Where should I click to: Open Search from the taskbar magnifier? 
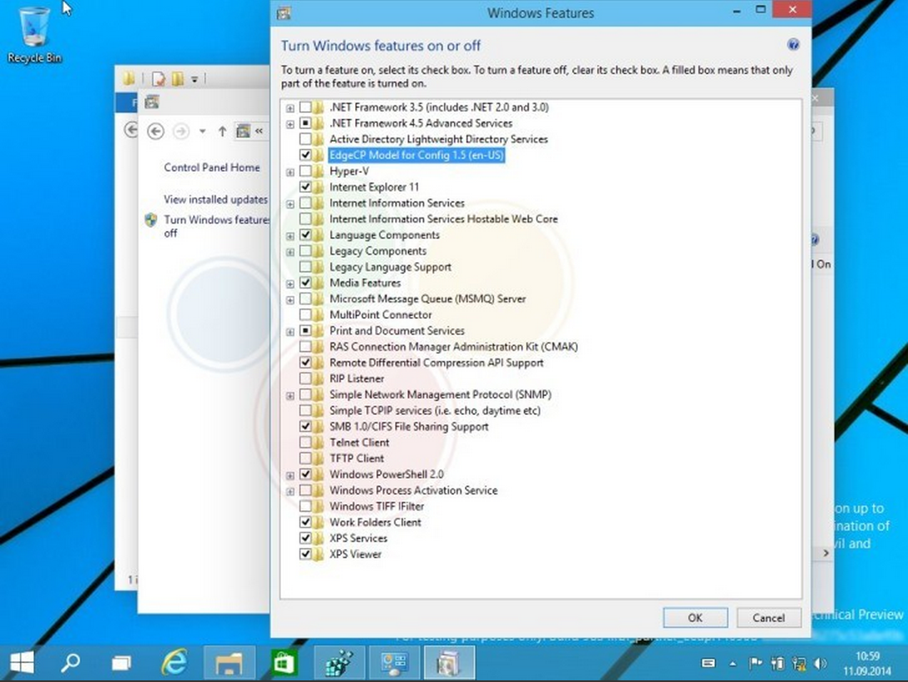point(71,663)
